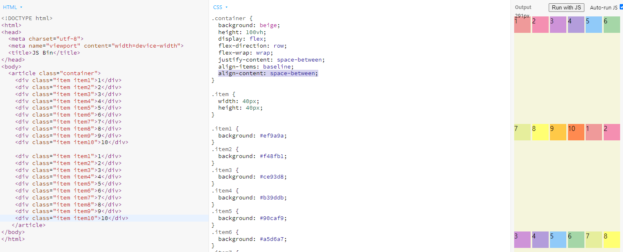
Task: Click the JS Bin title tag line
Action: pos(44,53)
